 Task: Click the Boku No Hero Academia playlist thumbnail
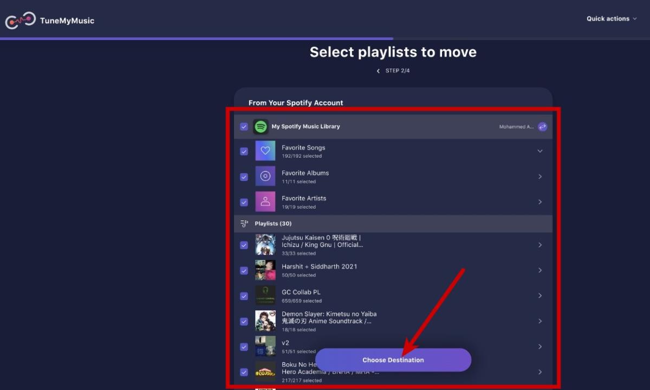pyautogui.click(x=265, y=372)
